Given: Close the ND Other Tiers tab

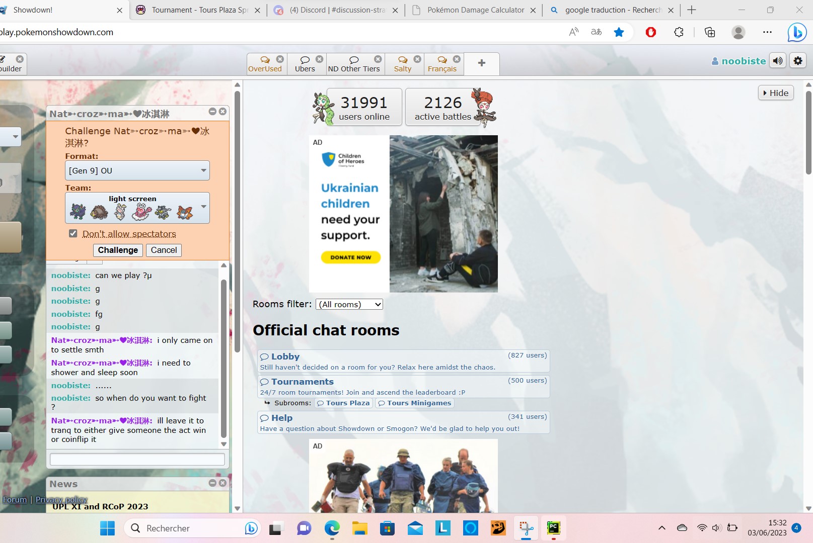Looking at the screenshot, I should [x=378, y=59].
